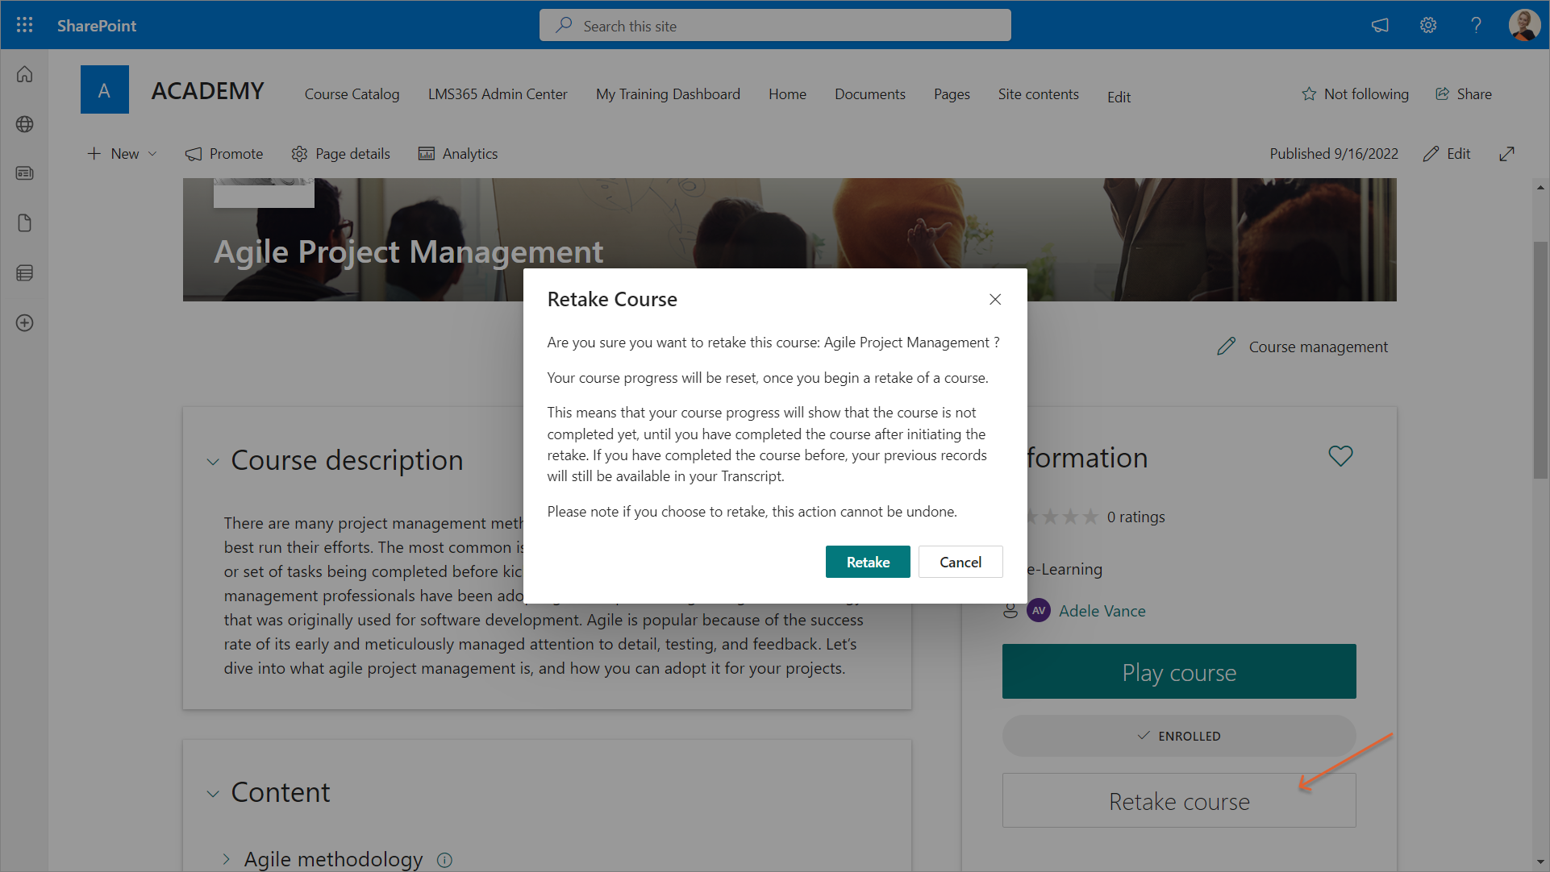Screen dimensions: 1550x872
Task: Collapse the Content section chevron
Action: pyautogui.click(x=213, y=794)
